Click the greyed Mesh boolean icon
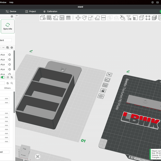Screen dimensions: 161x161 (x=110, y=18)
